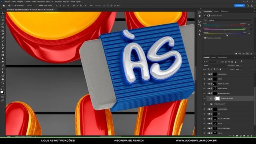Click the Magenta-Verde slider track

(225, 30)
